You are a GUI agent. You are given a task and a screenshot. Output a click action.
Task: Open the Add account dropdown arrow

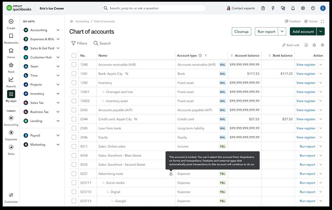[321, 31]
